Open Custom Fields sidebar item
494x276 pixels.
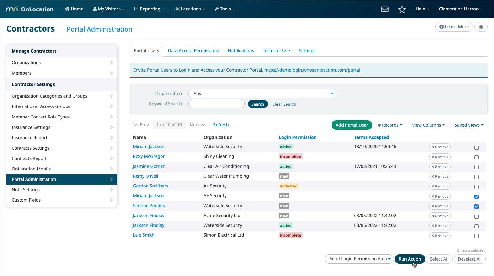click(62, 200)
